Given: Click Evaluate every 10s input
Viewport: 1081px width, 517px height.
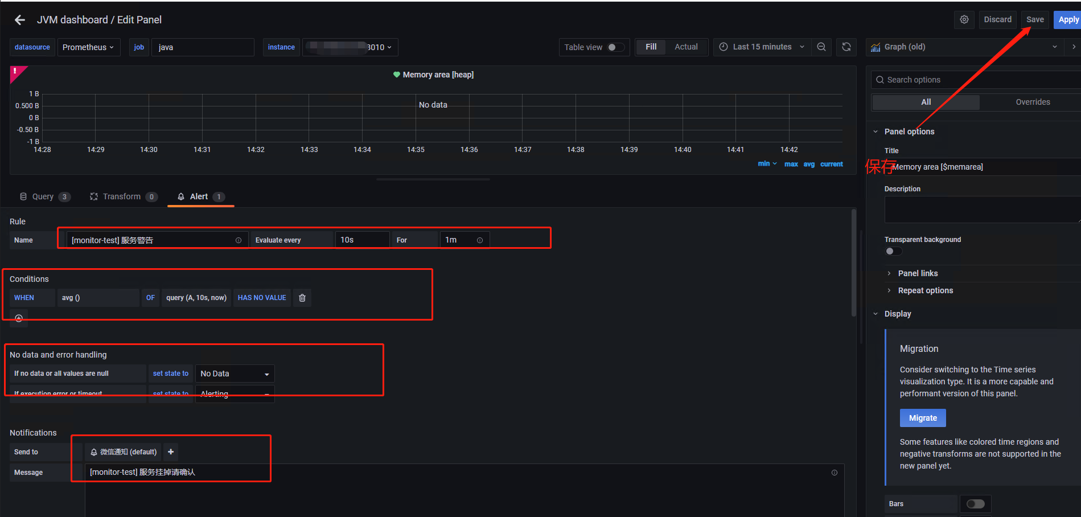Looking at the screenshot, I should tap(362, 240).
